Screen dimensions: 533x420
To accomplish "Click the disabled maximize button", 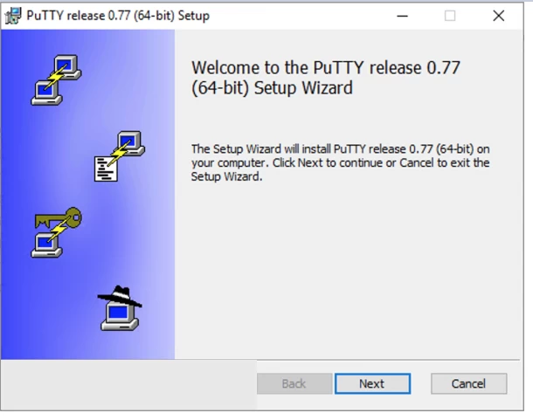I will [450, 16].
